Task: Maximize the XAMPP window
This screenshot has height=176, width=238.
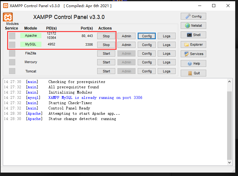Action: (x=214, y=6)
